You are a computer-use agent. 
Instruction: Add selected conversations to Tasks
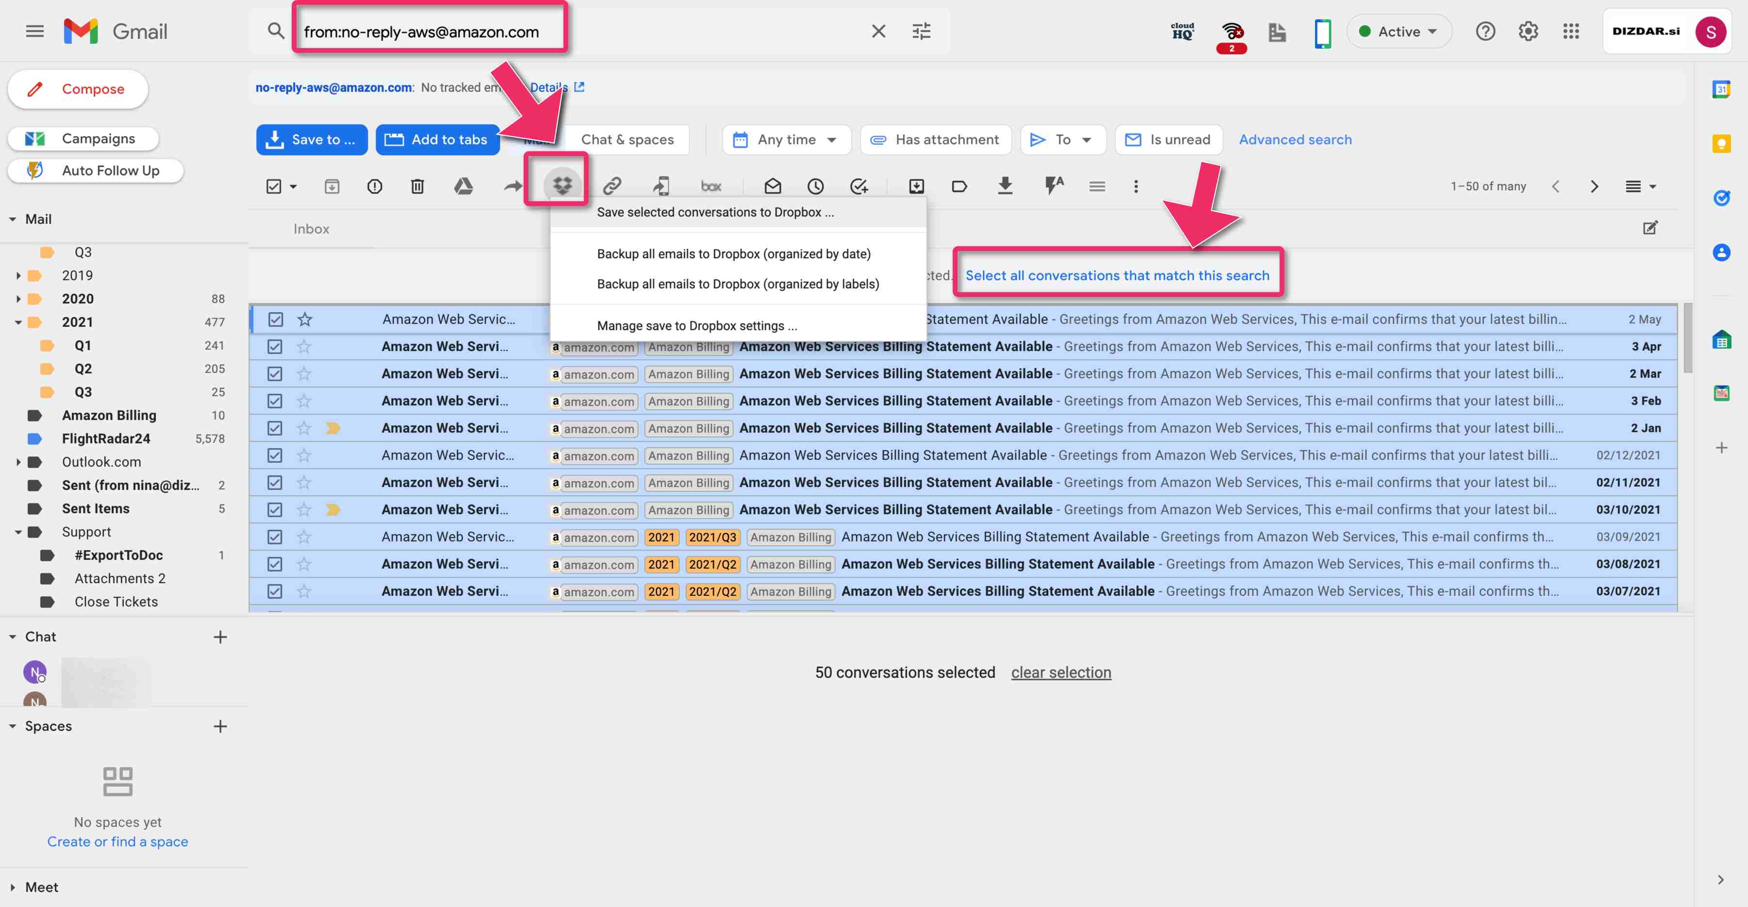[x=858, y=186]
